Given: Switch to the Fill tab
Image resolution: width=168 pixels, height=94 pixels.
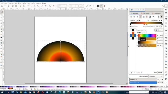Looking at the screenshot, I should click(135, 13).
